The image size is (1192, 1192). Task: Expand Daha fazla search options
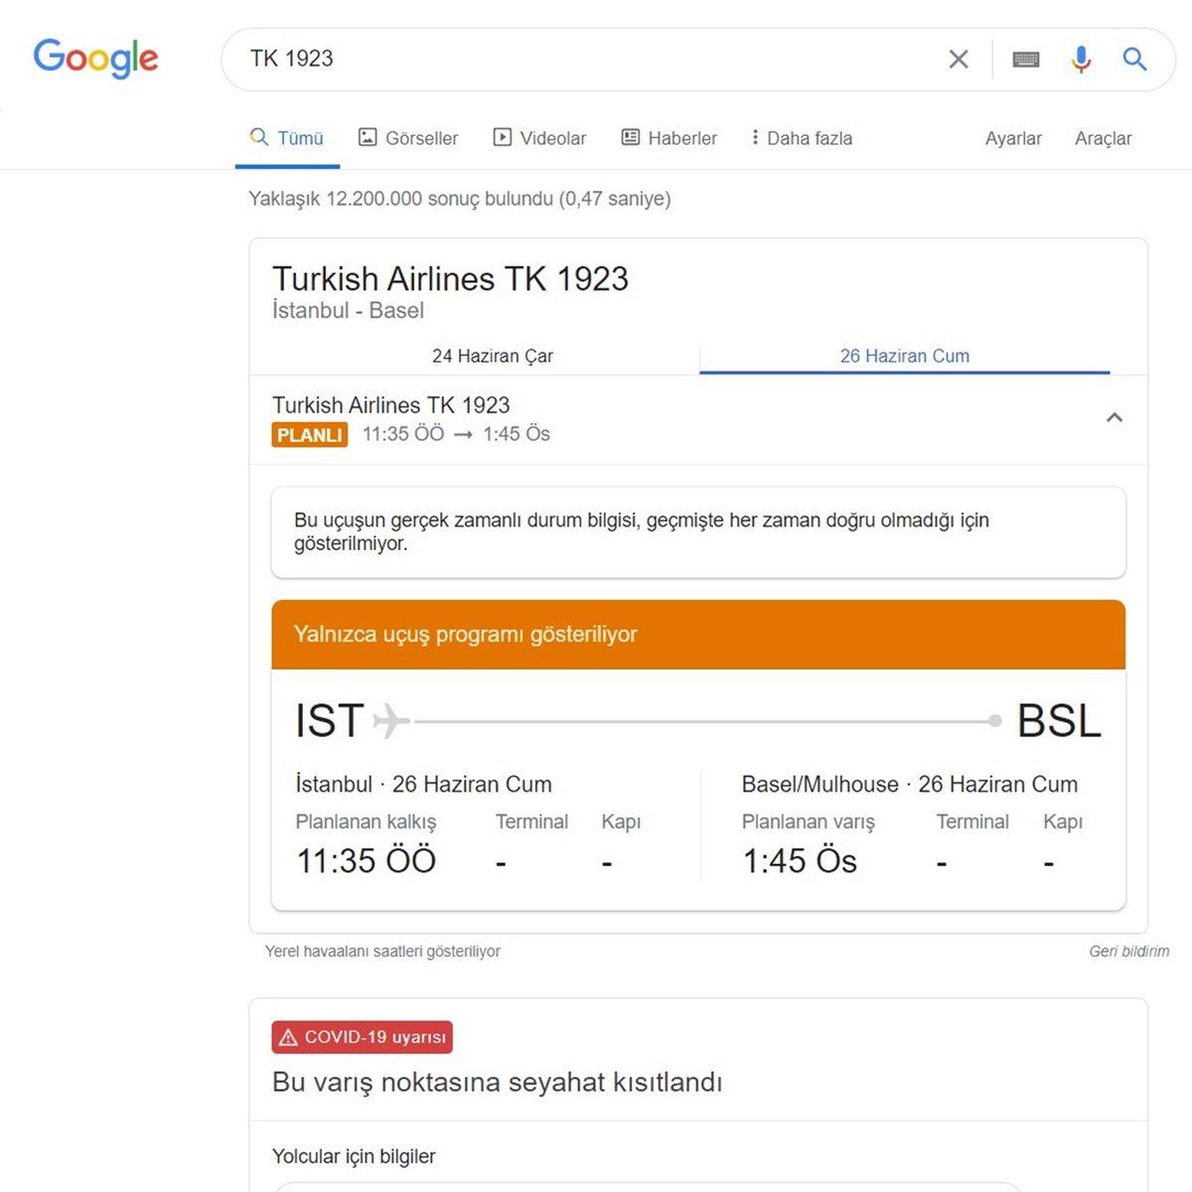click(x=801, y=137)
